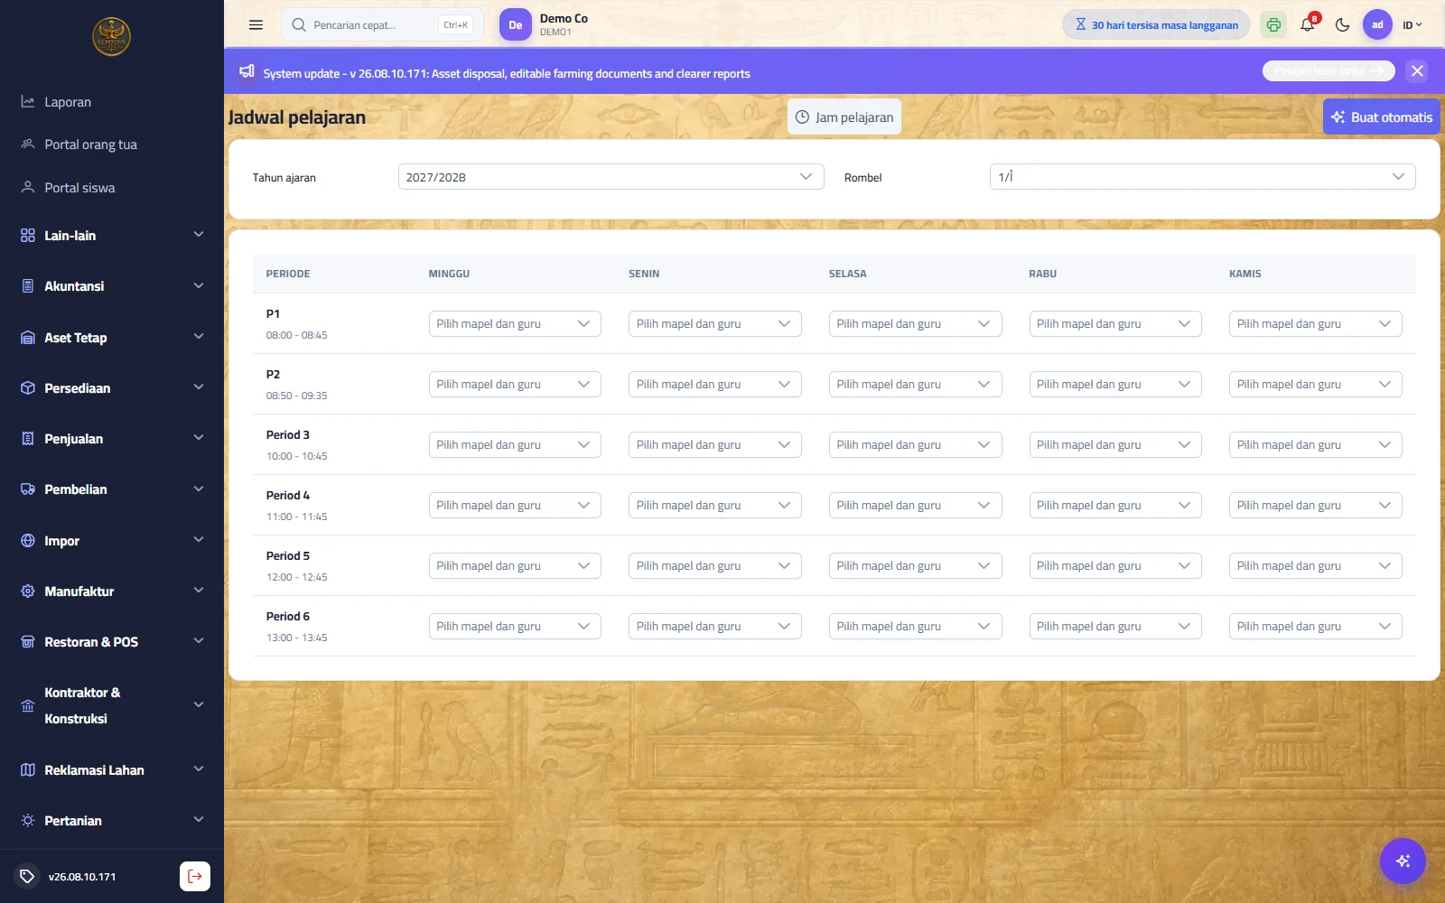Expand the Lain-lain menu
Screen dimensions: 1445x903
112,236
